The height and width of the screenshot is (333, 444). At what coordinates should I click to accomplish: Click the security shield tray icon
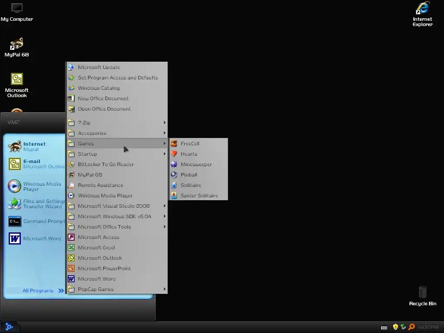point(395,327)
